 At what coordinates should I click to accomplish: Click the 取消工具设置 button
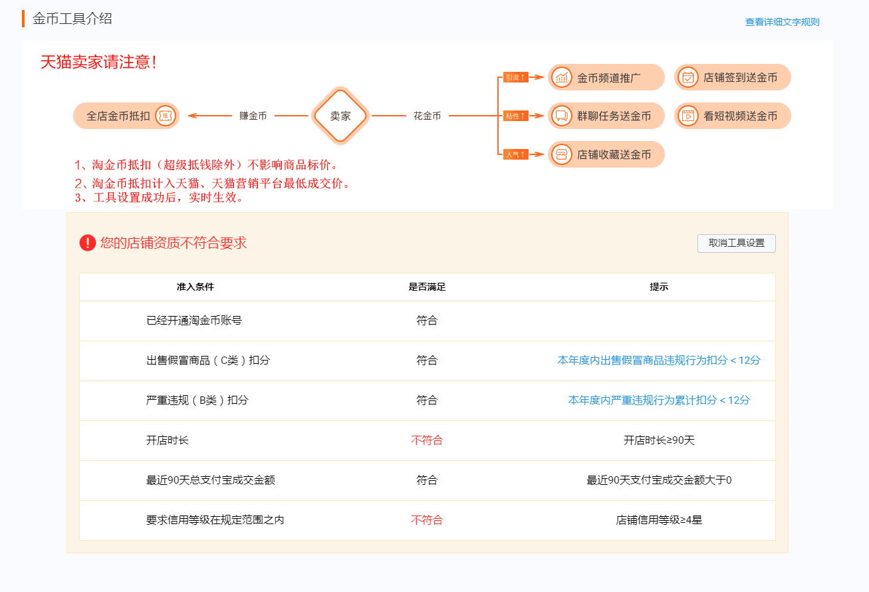(737, 243)
